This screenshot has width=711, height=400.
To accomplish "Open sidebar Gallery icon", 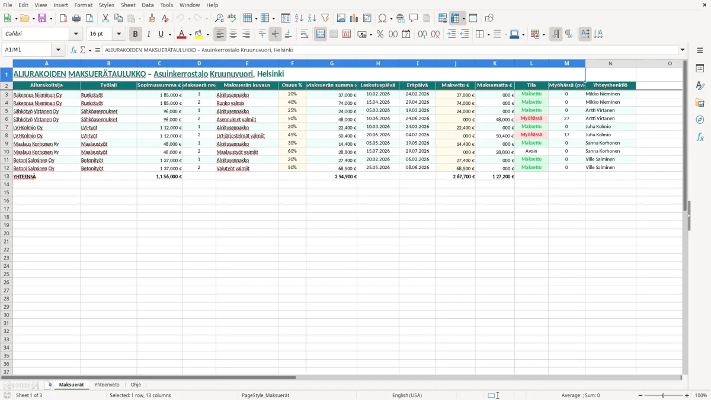I will [700, 103].
